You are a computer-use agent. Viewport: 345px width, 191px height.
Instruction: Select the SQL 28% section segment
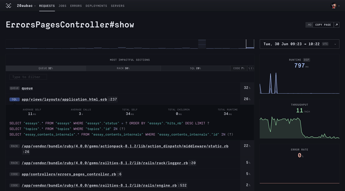[195, 68]
